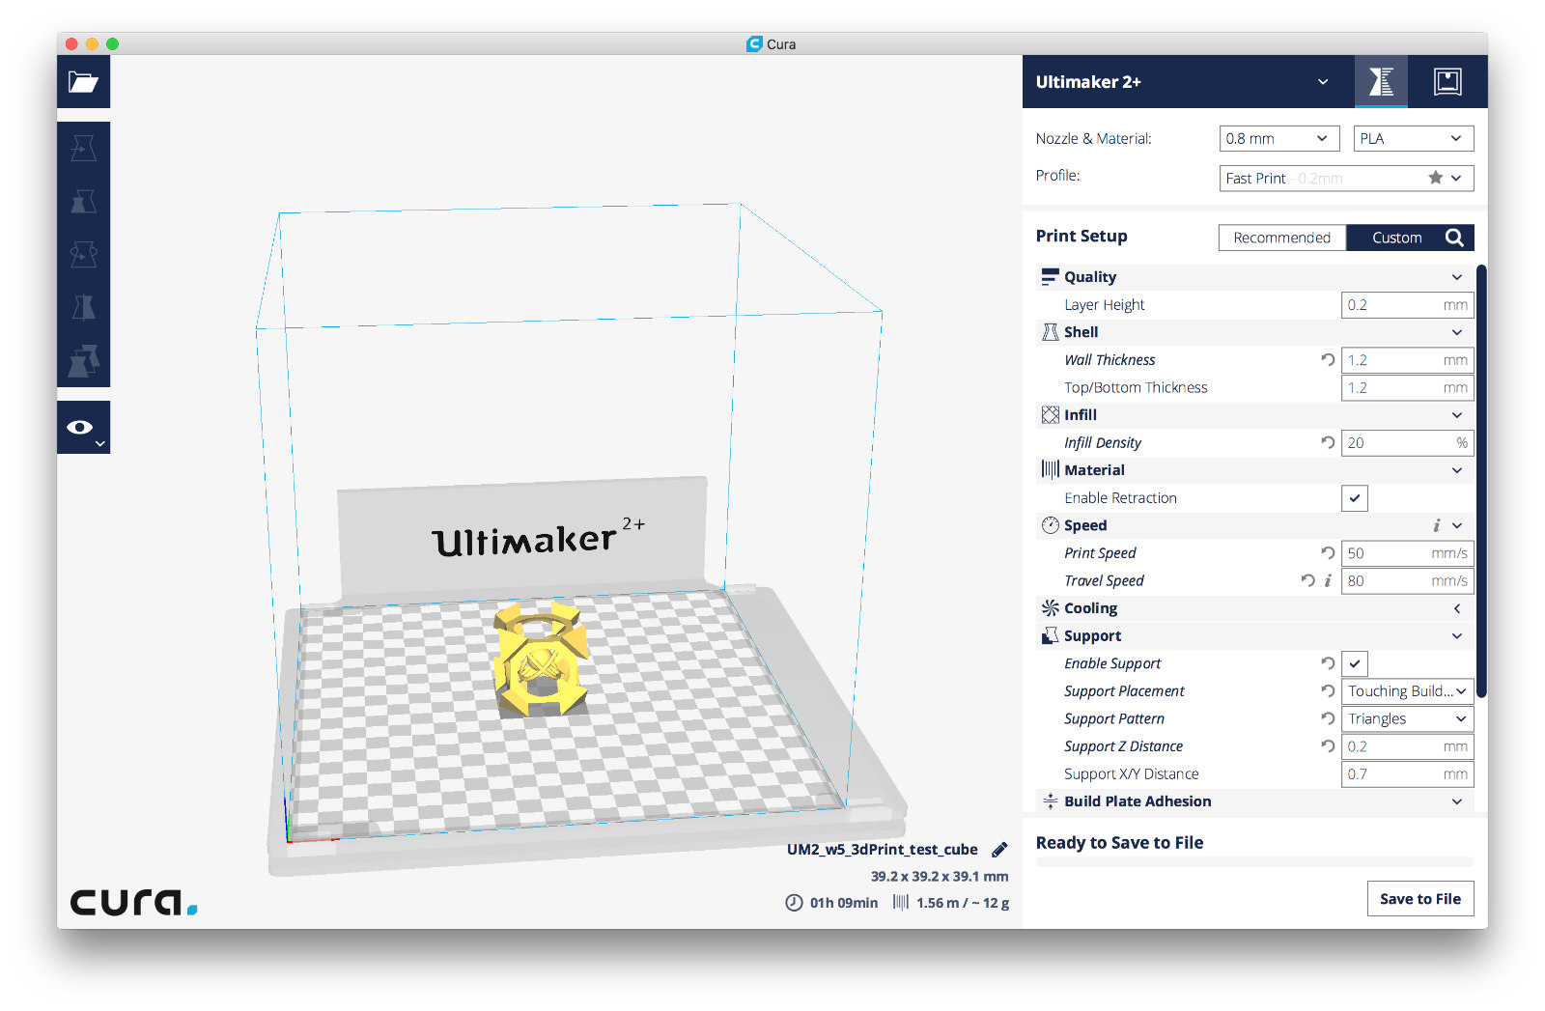The image size is (1545, 1011).
Task: Reset Enable Support with revert arrow
Action: (x=1328, y=663)
